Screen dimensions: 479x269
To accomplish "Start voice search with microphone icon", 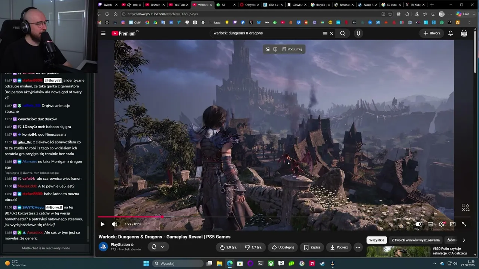I will 359,33.
